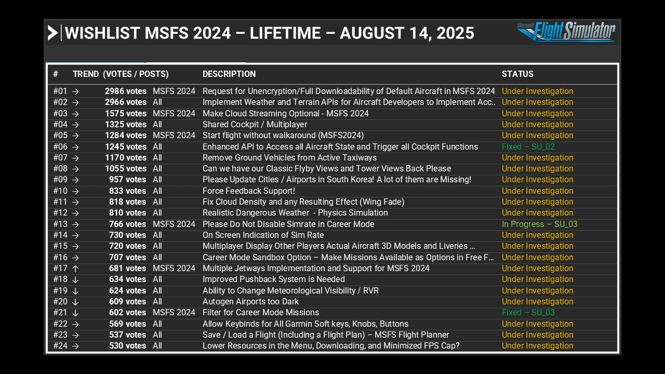Click 'Allow Keybinds for All Garmin Soft keys'

305,324
